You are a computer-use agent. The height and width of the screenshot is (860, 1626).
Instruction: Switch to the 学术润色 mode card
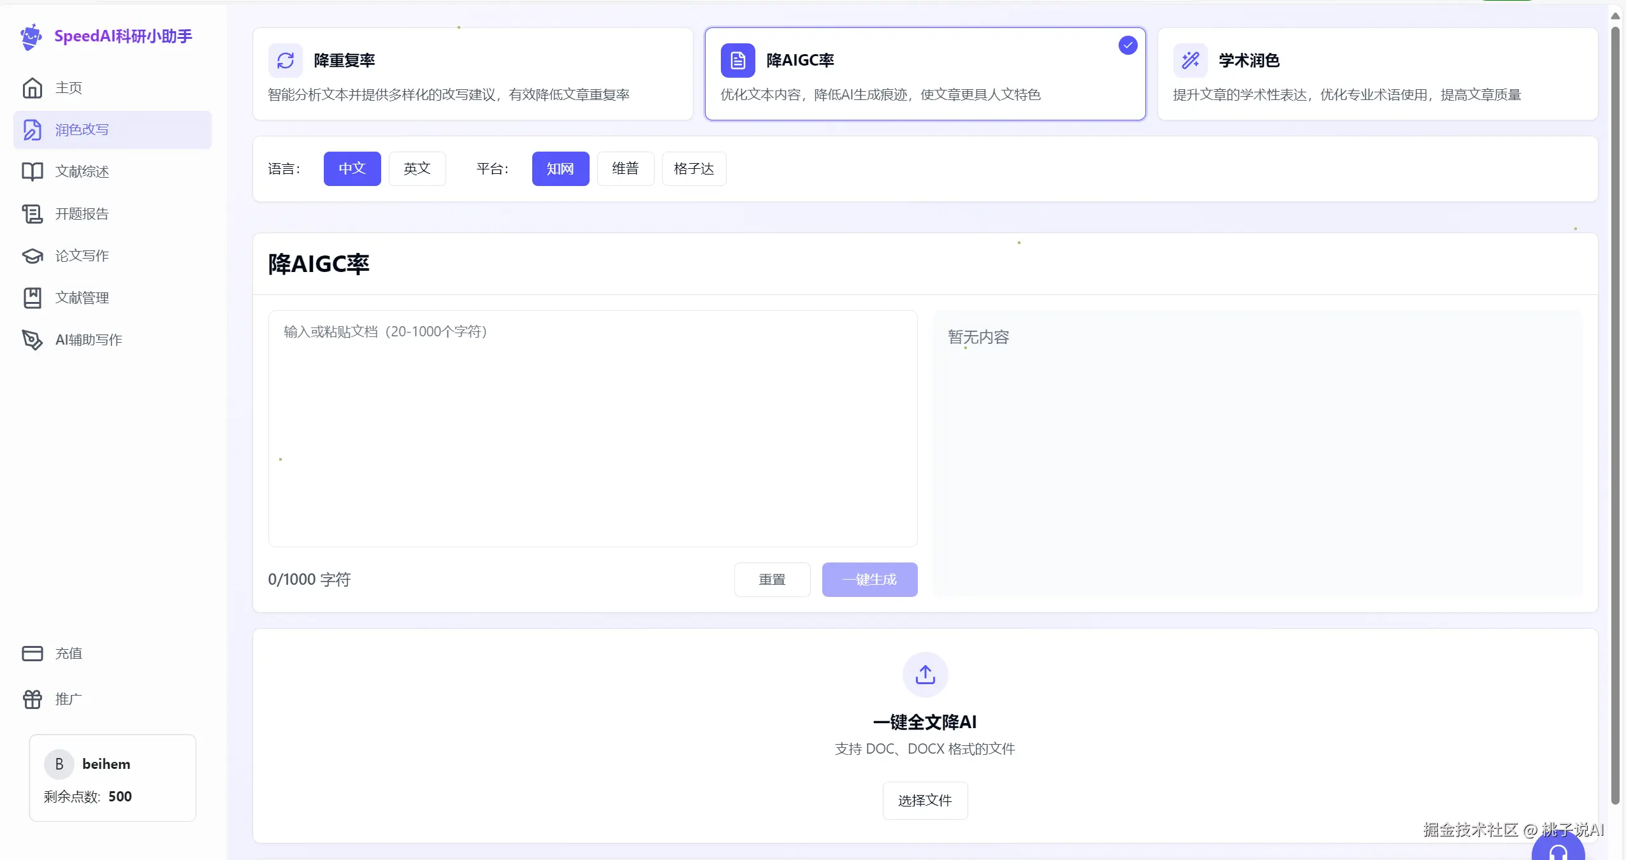click(x=1377, y=74)
